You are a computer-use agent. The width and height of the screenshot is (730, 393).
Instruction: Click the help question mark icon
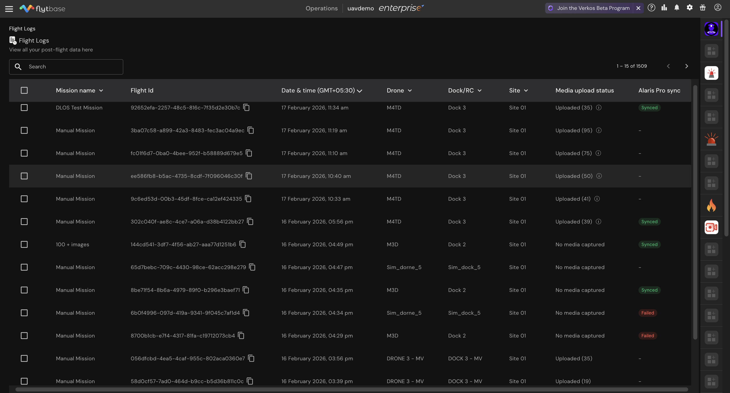pos(651,8)
